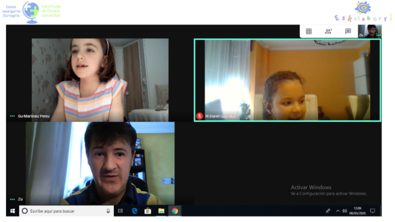
Task: Open options dots on self-view thumbnail
Action: tap(378, 35)
